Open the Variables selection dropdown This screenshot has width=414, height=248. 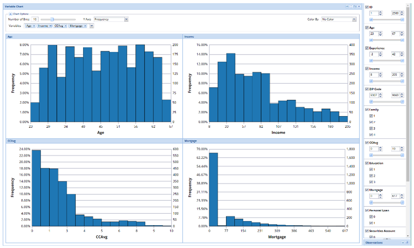[x=91, y=26]
